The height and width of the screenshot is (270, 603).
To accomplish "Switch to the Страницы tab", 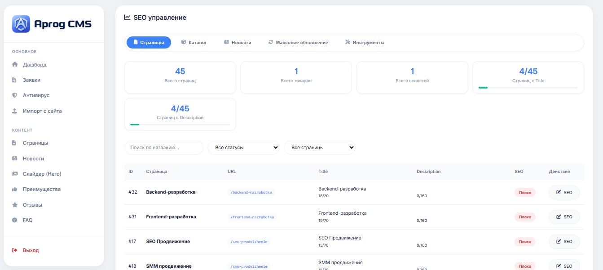I will tap(149, 42).
